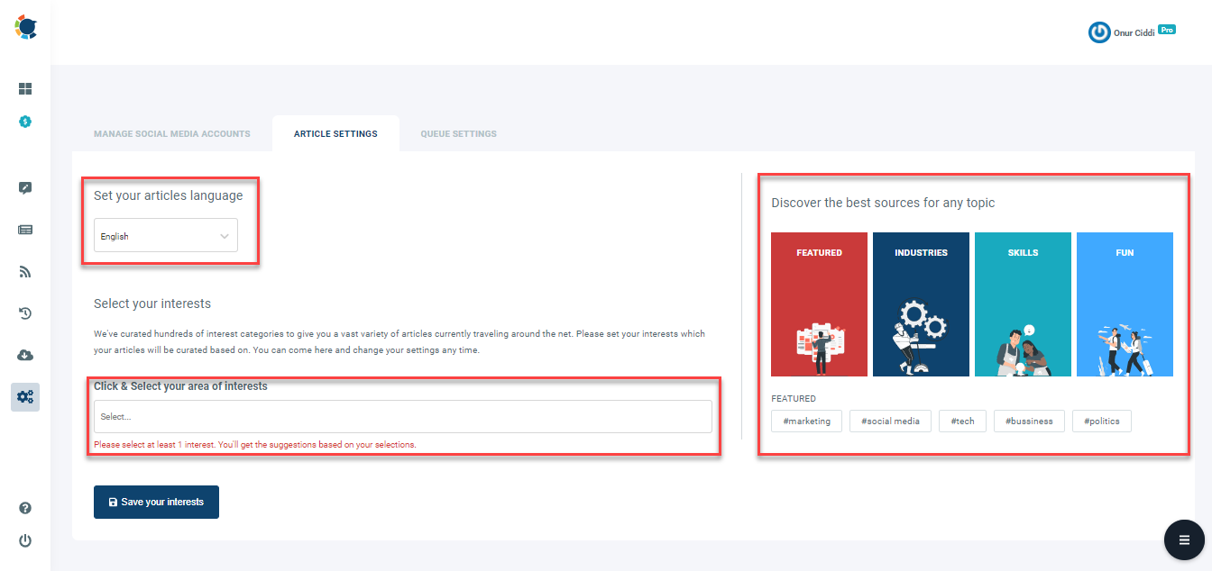Screen dimensions: 1212x571
Task: Open the interests Select dropdown
Action: pos(401,416)
